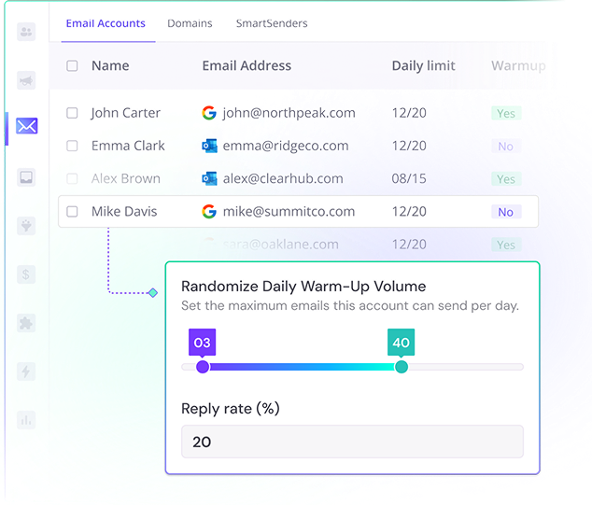The width and height of the screenshot is (592, 505).
Task: Click John Carter's 12/20 daily limit
Action: tap(409, 113)
